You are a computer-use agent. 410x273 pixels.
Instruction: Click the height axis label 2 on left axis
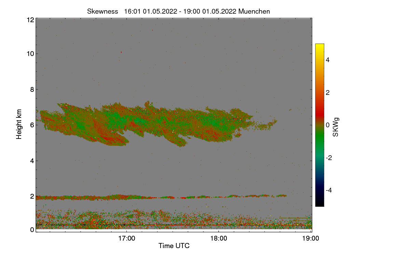tap(32, 196)
